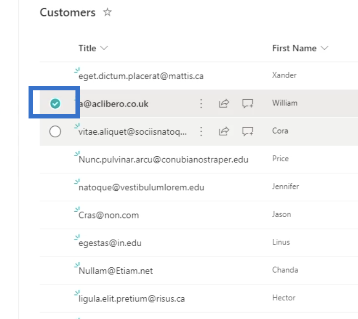Screen dimensions: 358x319
Task: Share the William row item
Action: (x=224, y=104)
